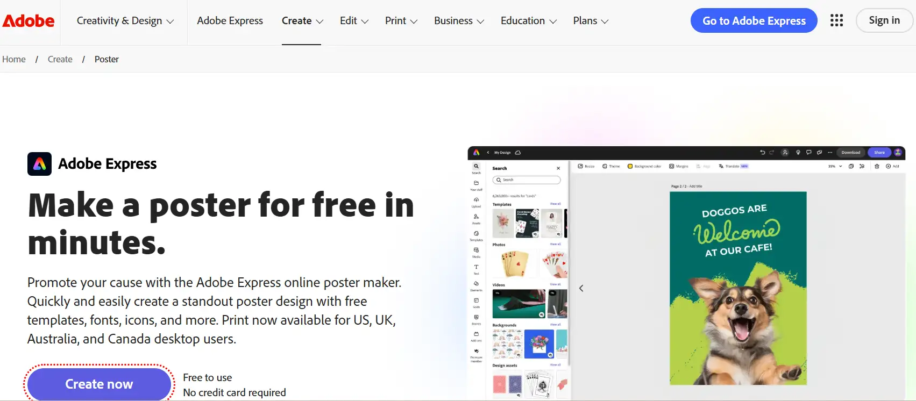Click View all next to Backgrounds
The image size is (916, 401).
pyautogui.click(x=555, y=325)
